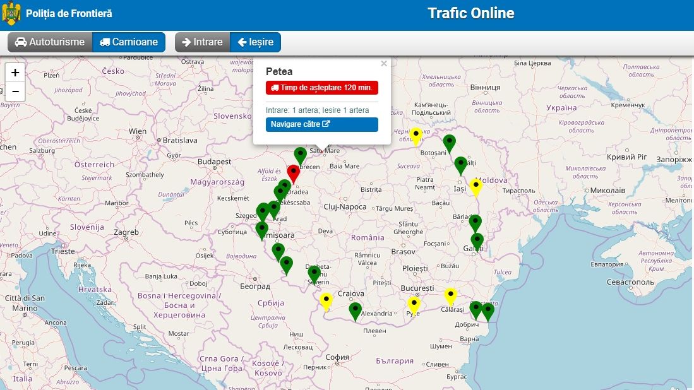Click the red 120 min waiting time badge
694x390 pixels.
pos(322,88)
